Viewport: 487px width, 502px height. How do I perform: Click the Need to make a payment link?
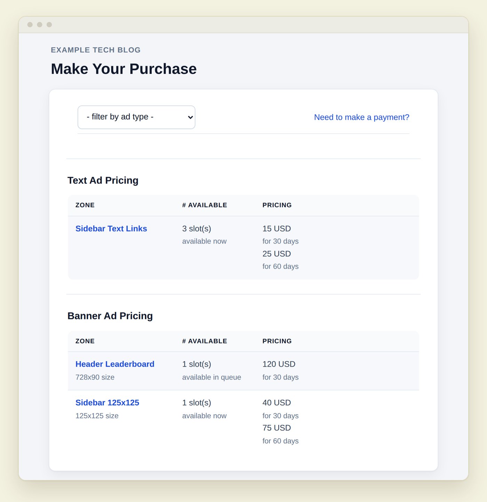tap(361, 117)
